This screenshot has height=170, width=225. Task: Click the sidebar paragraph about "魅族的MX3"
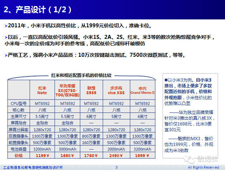(x=189, y=144)
